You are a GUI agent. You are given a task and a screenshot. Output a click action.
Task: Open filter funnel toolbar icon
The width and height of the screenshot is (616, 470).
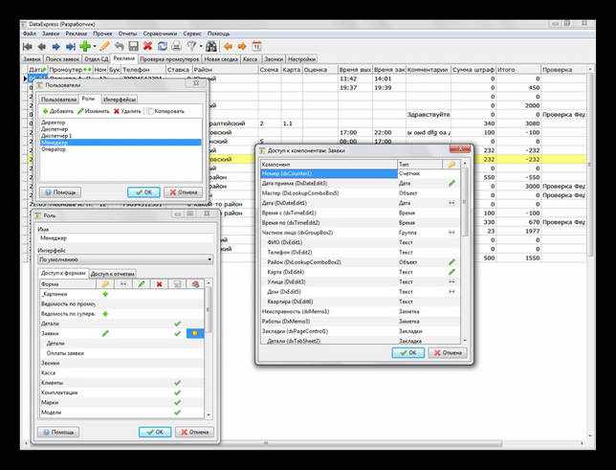pos(191,46)
